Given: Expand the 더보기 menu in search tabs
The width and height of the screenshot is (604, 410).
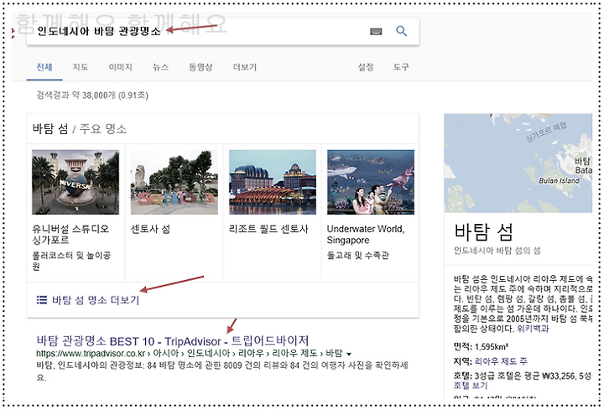Looking at the screenshot, I should pyautogui.click(x=245, y=67).
